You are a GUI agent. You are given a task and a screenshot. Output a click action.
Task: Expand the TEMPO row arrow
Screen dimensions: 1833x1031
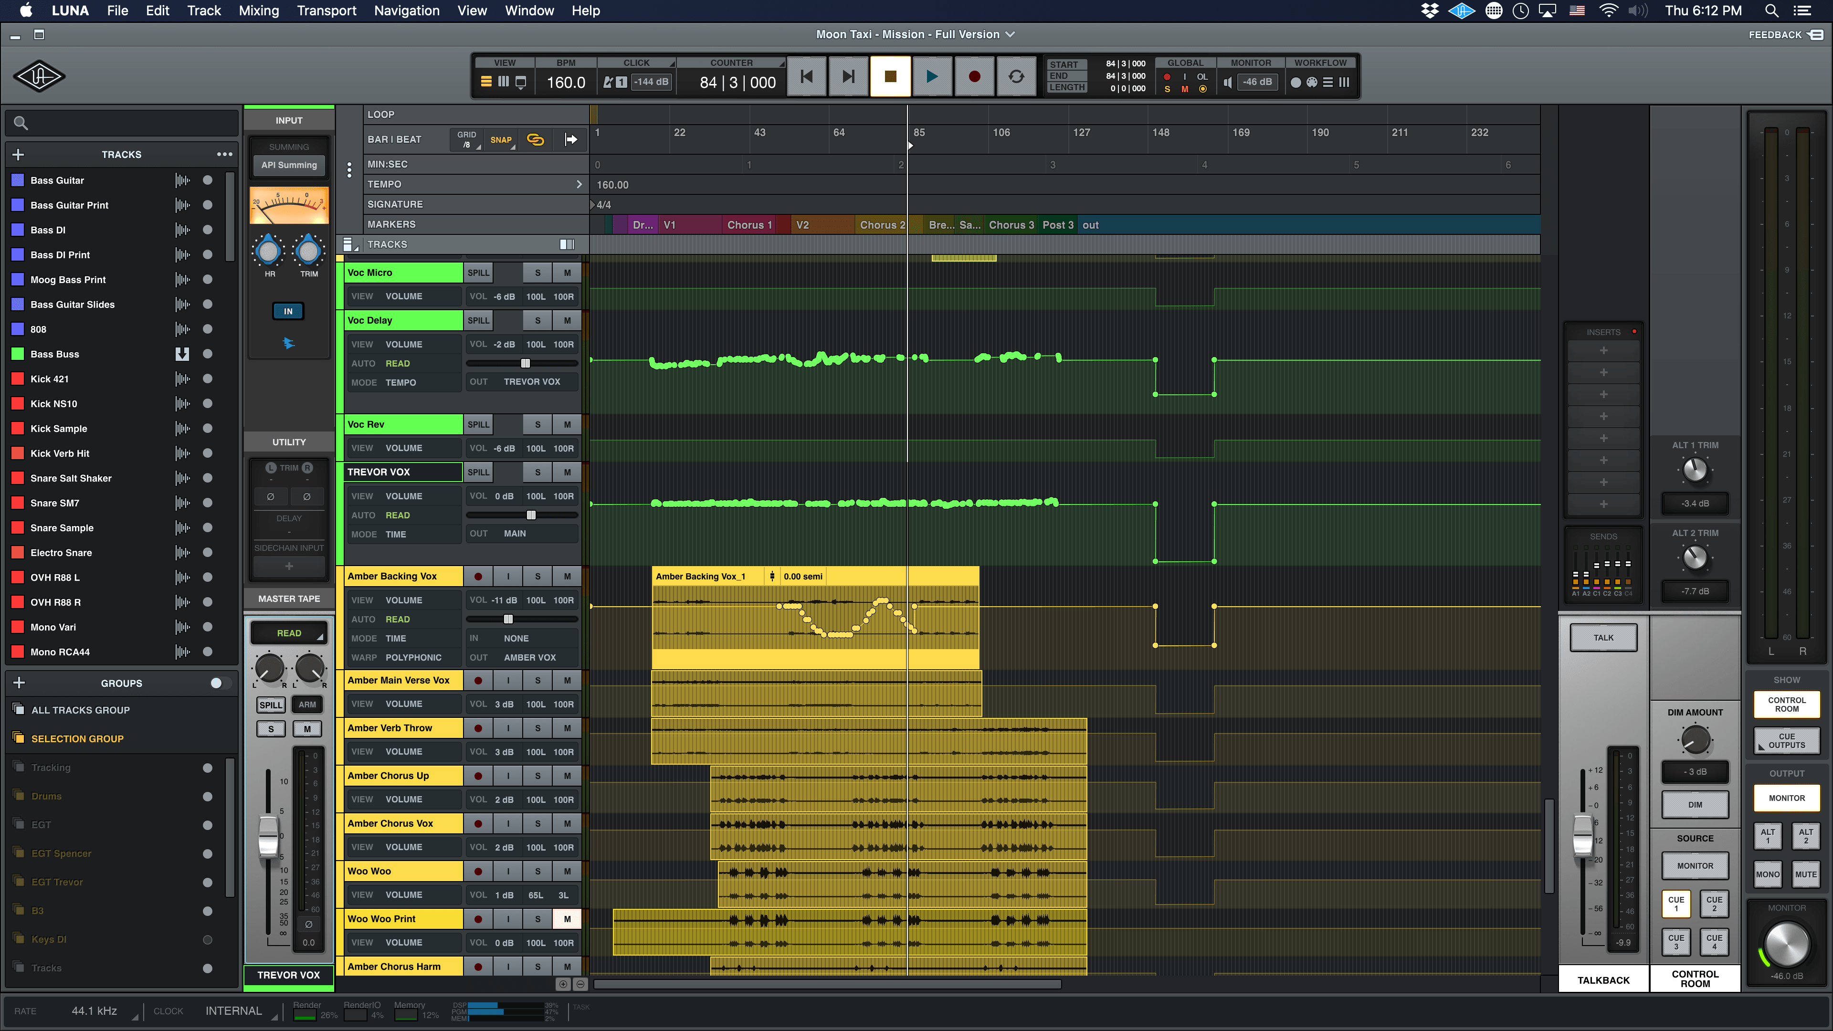(580, 184)
